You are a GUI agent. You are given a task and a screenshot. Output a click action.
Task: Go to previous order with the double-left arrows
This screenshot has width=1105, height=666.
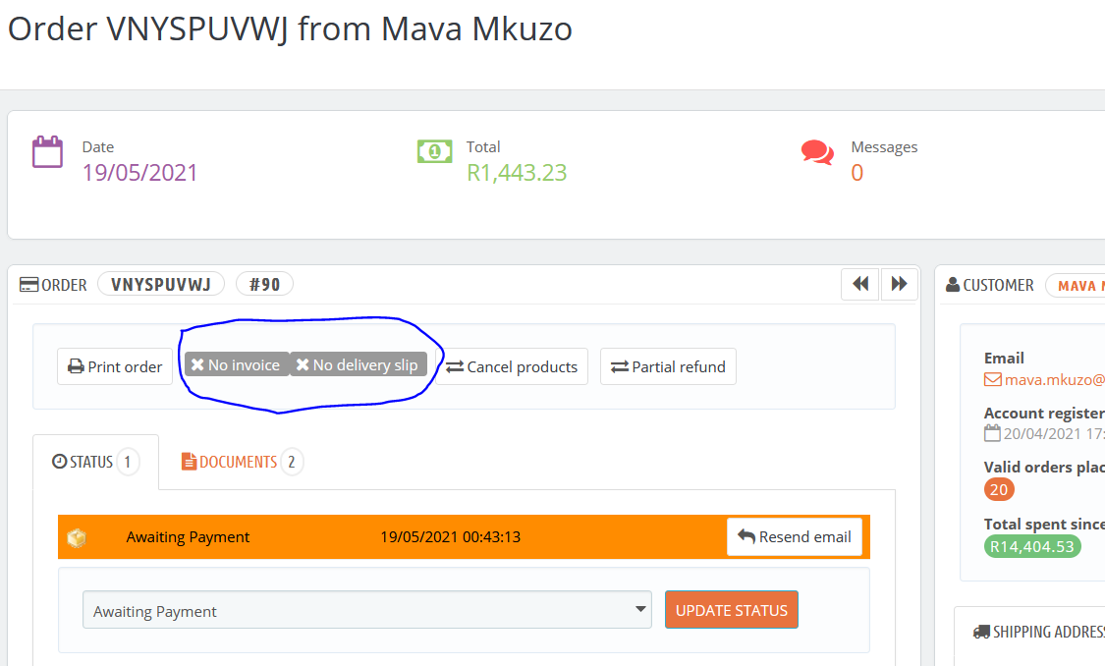[x=859, y=284]
